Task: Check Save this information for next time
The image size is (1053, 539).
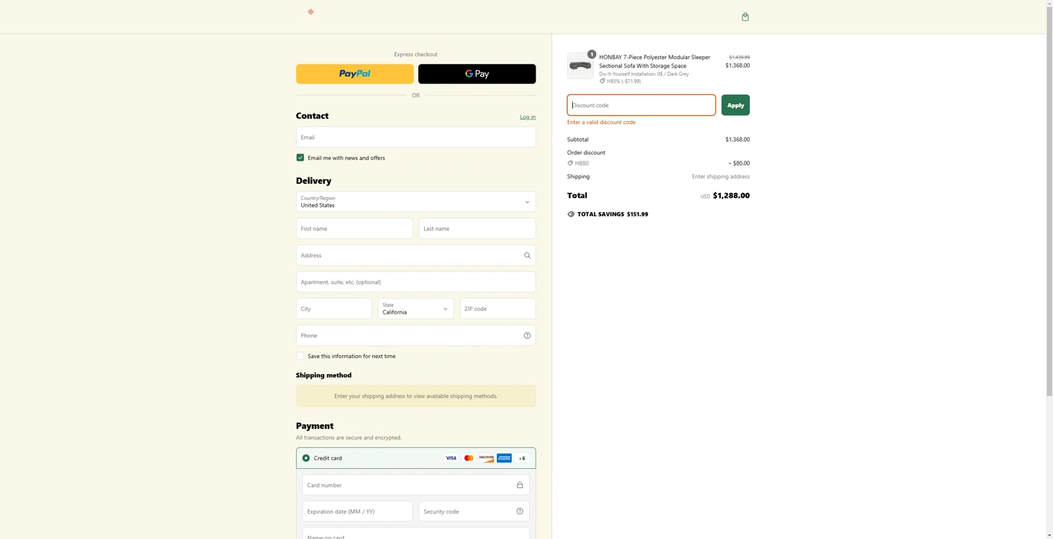Action: tap(300, 356)
